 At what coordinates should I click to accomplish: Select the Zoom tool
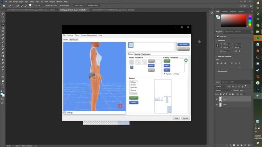(3, 85)
